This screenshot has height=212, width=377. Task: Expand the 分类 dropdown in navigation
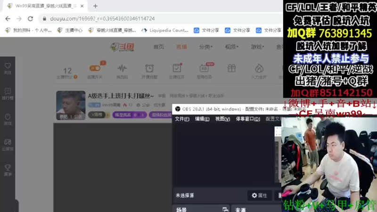coord(205,47)
